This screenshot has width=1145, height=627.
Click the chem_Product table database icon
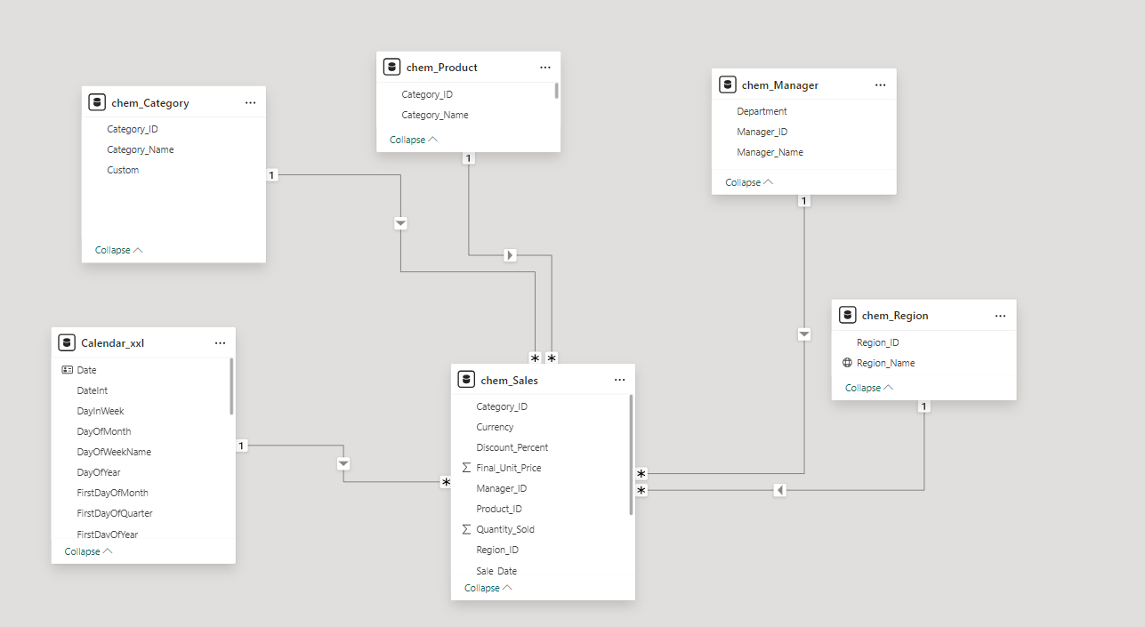tap(391, 67)
